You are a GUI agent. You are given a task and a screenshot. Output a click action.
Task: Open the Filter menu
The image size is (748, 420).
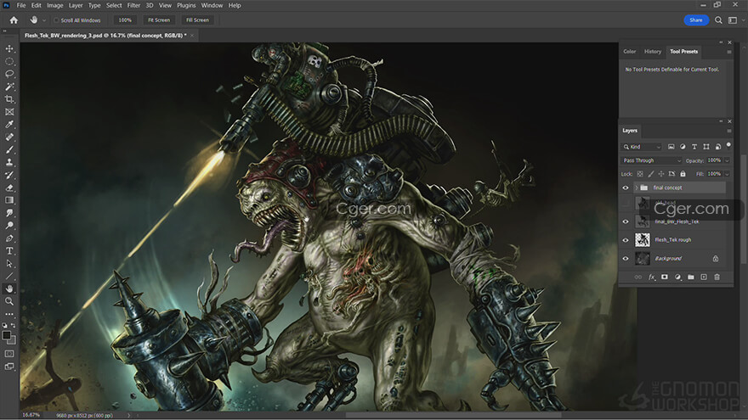point(133,5)
